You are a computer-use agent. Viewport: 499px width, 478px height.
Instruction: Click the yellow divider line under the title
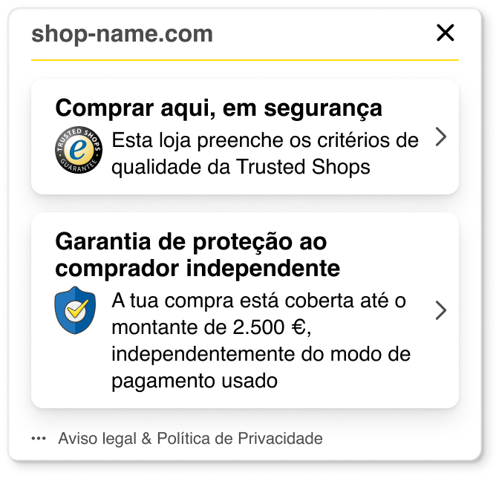tap(245, 59)
